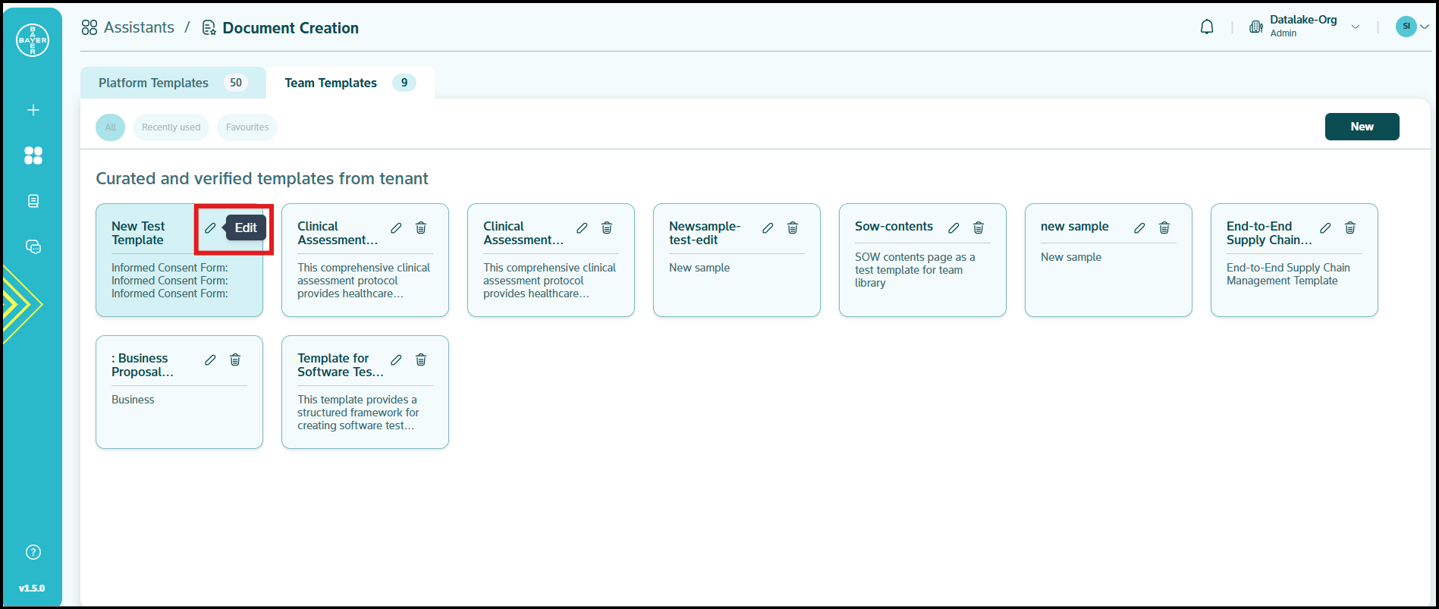1439x609 pixels.
Task: Open the SI user profile menu
Action: click(x=1412, y=27)
